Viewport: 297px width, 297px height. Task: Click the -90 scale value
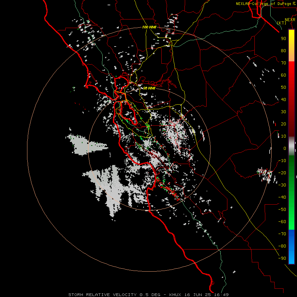[282, 258]
